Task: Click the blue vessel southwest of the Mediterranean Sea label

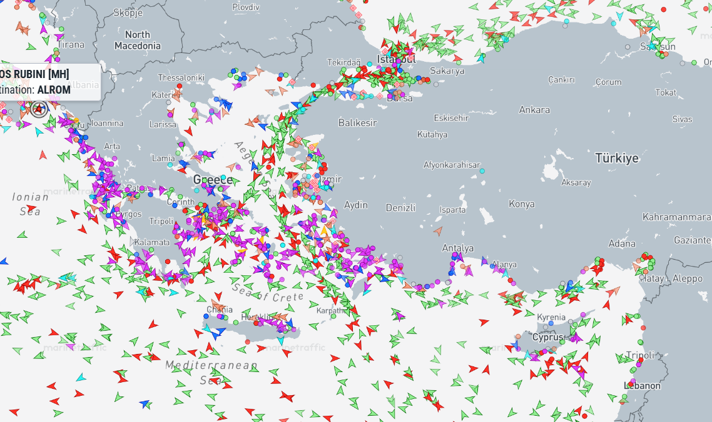Action: click(145, 404)
